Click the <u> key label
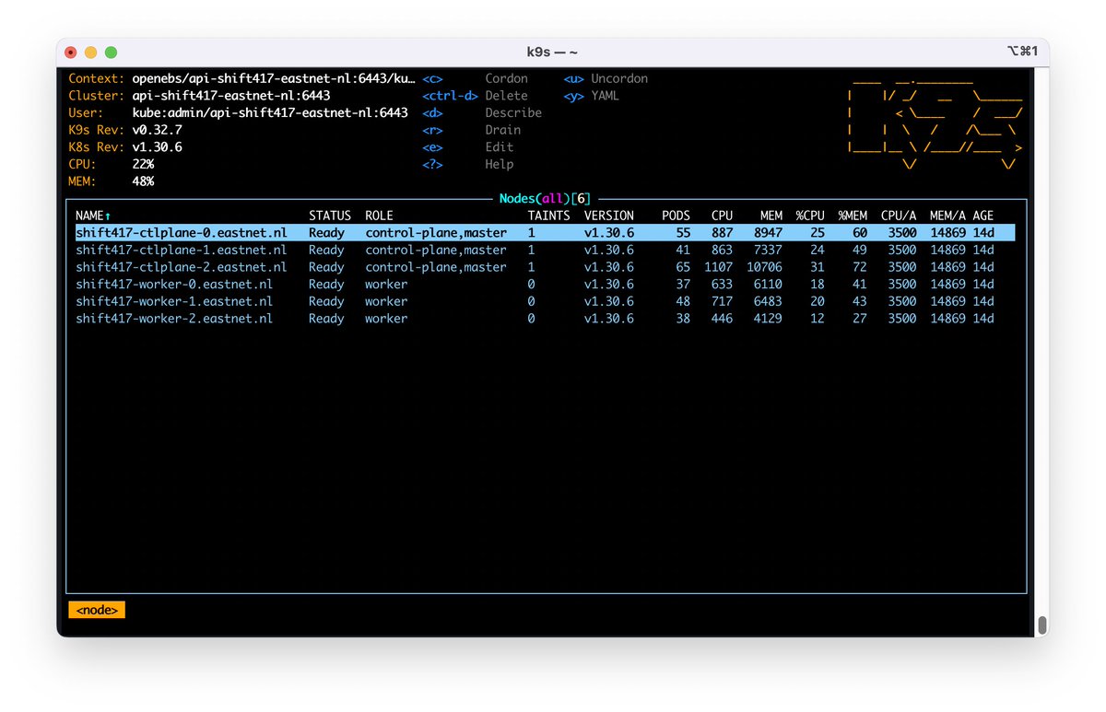 573,78
